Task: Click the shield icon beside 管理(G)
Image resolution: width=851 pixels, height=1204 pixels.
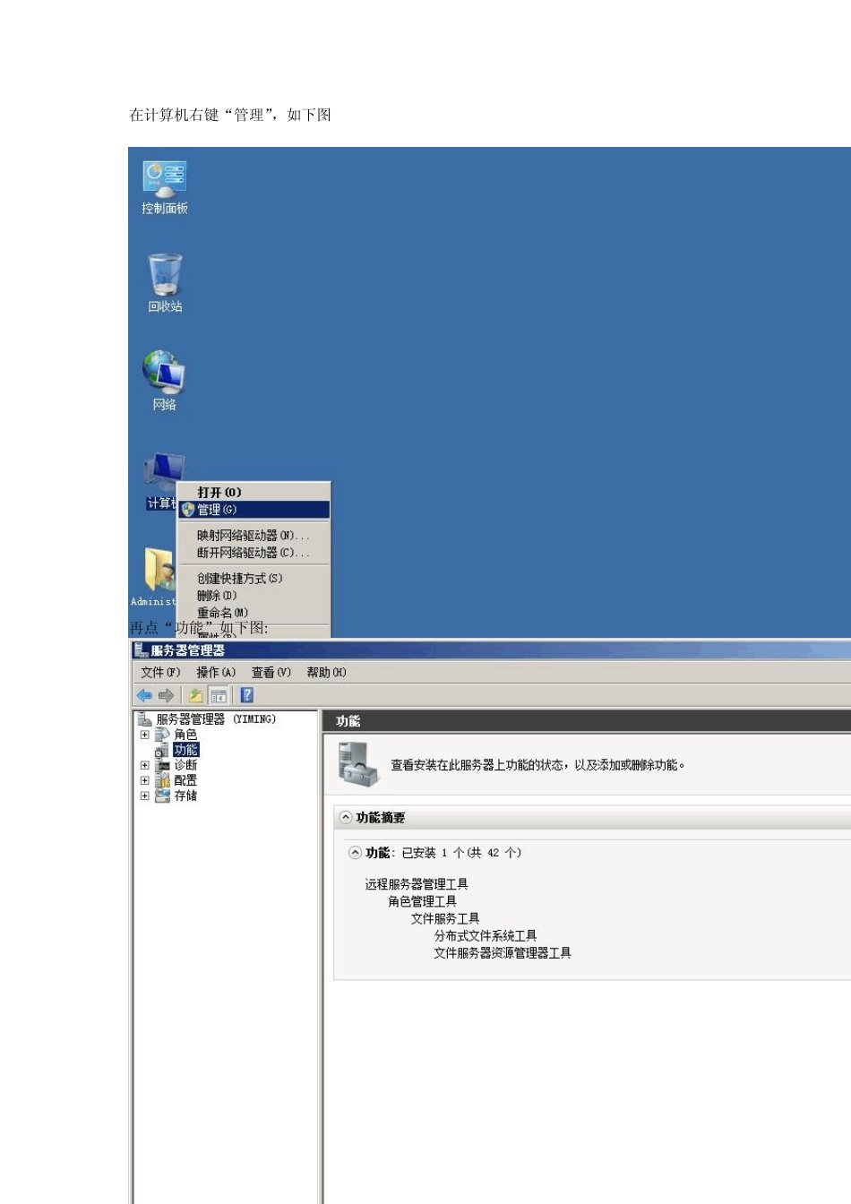Action: click(188, 510)
